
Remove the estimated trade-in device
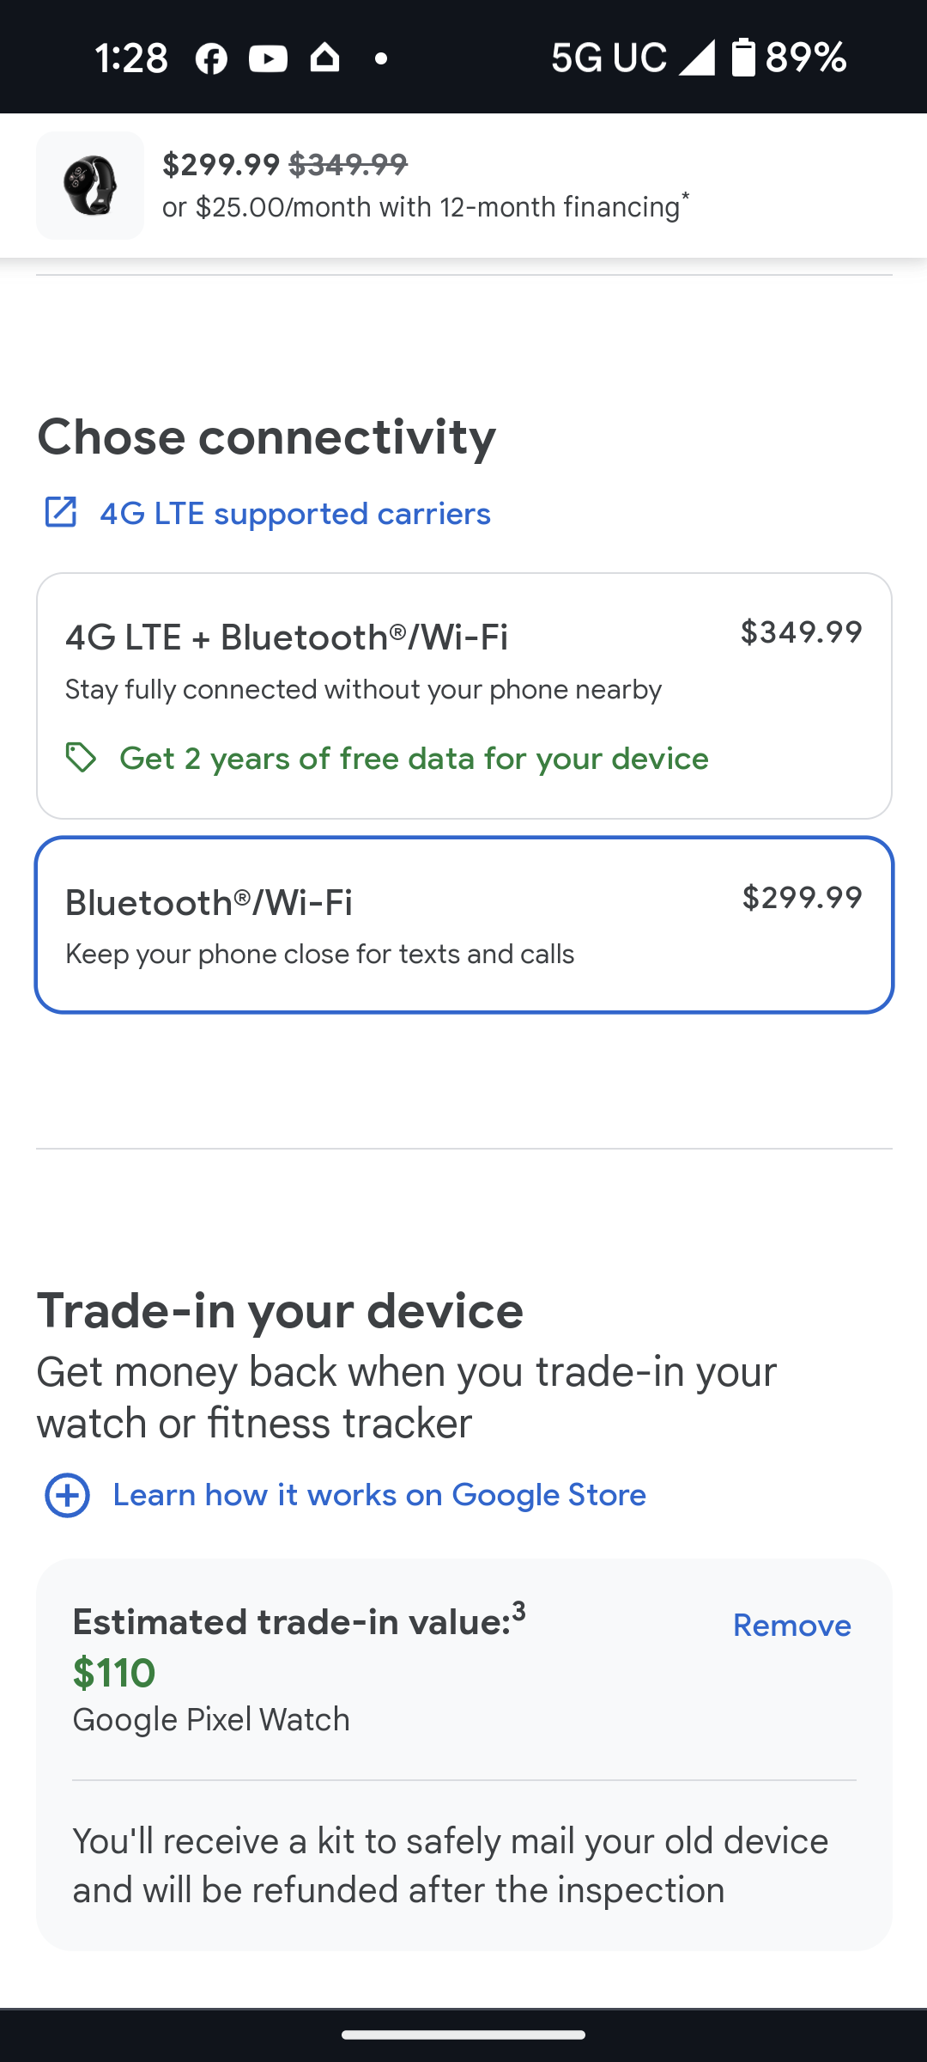point(791,1626)
